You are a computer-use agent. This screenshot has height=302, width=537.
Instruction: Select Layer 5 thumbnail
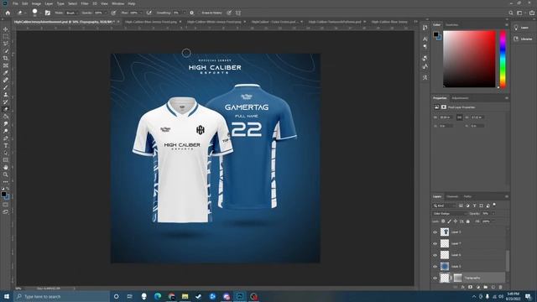pos(445,267)
